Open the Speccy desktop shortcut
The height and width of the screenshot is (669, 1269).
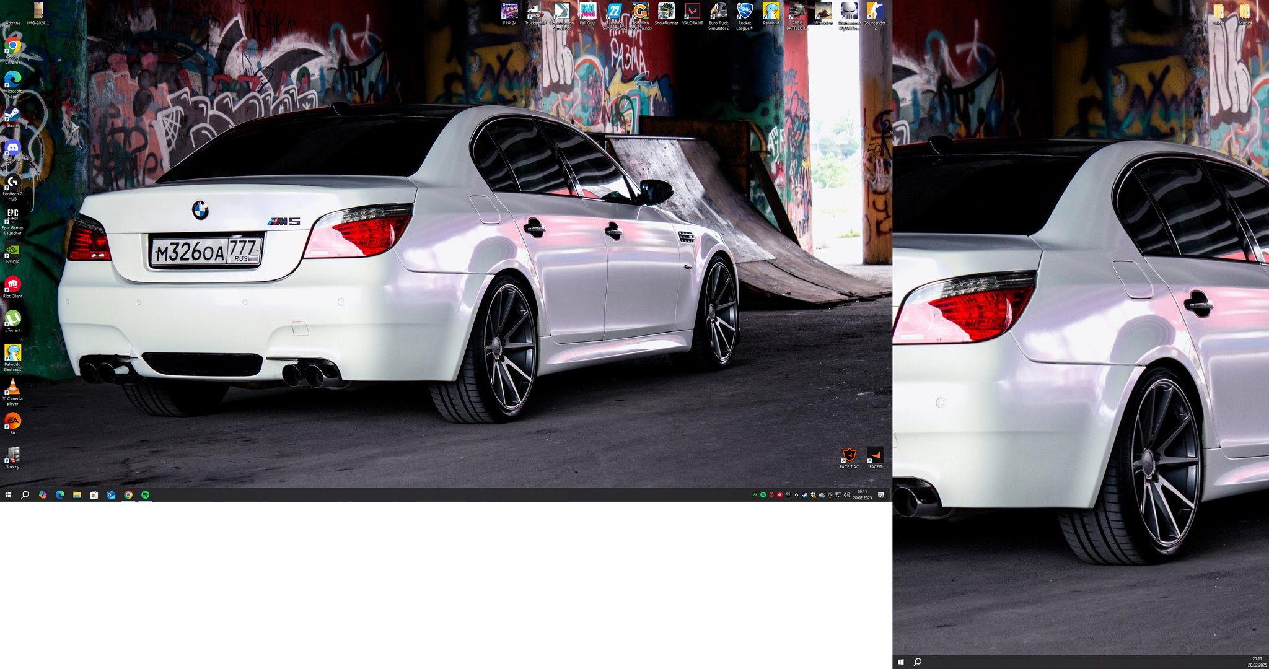click(12, 458)
